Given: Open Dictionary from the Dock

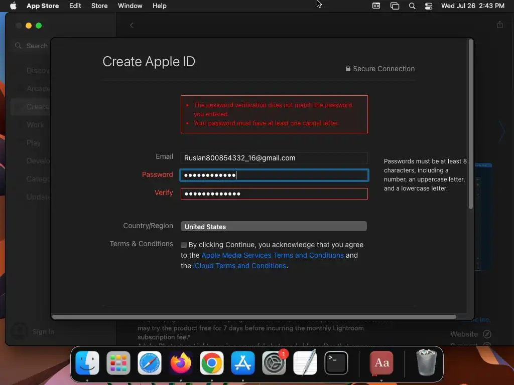Looking at the screenshot, I should tap(381, 363).
